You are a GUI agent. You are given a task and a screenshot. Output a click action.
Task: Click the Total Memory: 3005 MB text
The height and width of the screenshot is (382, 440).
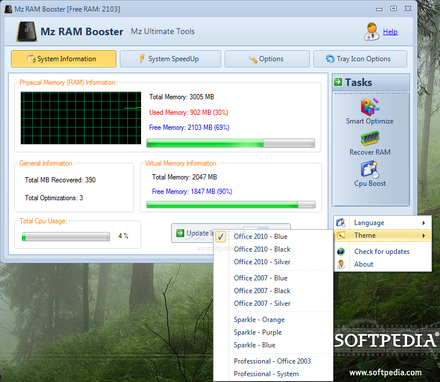(181, 97)
